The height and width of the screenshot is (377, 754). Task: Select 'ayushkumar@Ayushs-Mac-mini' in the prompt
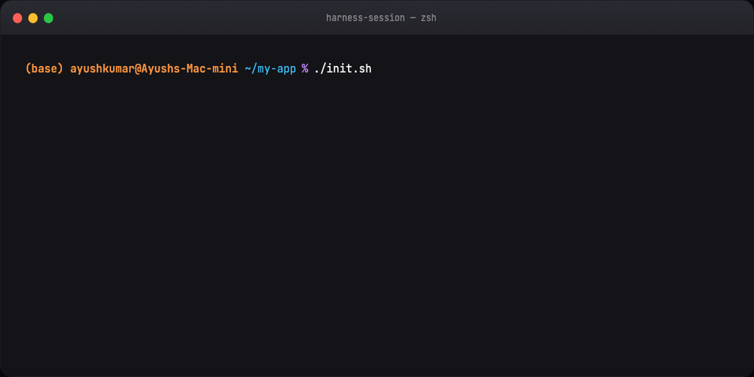point(154,68)
